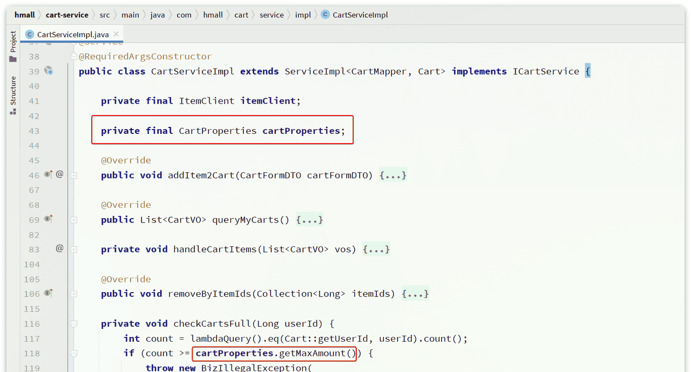Expand the folded queryMyCarts method

click(74, 220)
